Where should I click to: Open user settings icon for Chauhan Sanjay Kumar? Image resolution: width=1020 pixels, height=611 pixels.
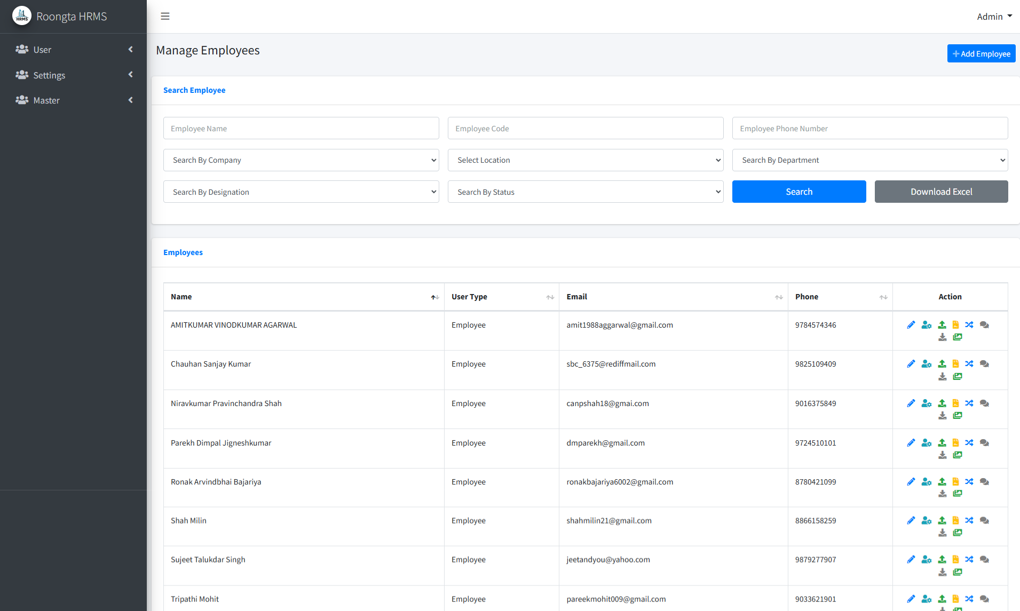927,364
